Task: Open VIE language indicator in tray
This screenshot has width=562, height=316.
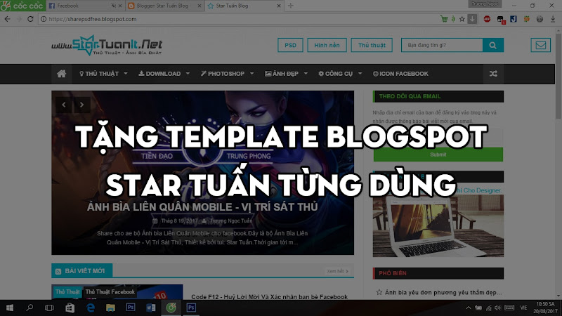Action: 523,308
